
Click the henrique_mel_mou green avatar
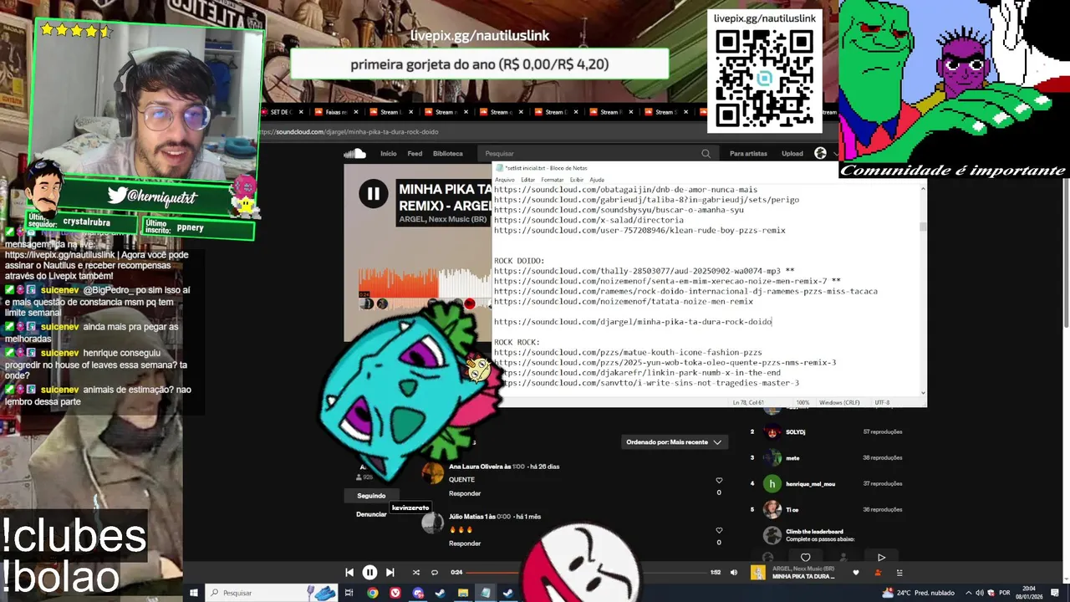pos(772,483)
